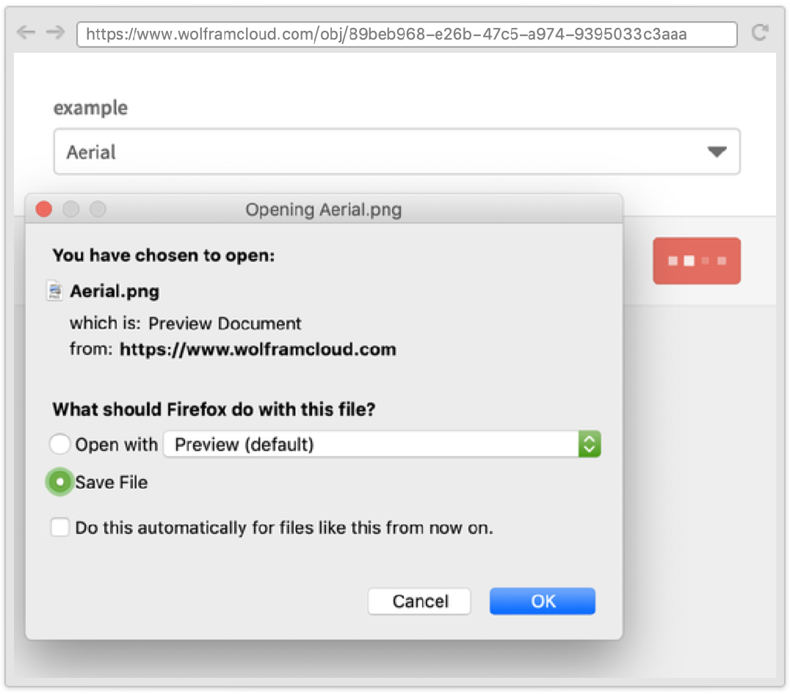Click the dialog's gray minimize button
The image size is (790, 694).
[x=70, y=210]
